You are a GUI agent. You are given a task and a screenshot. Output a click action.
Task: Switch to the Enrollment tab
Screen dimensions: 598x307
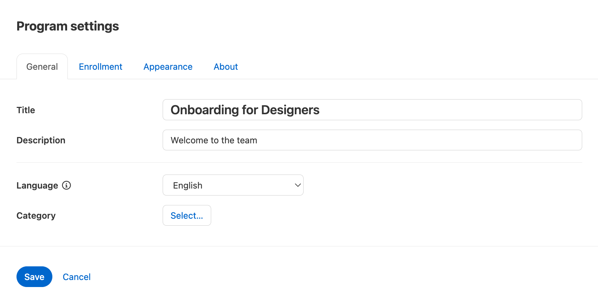[x=100, y=67]
